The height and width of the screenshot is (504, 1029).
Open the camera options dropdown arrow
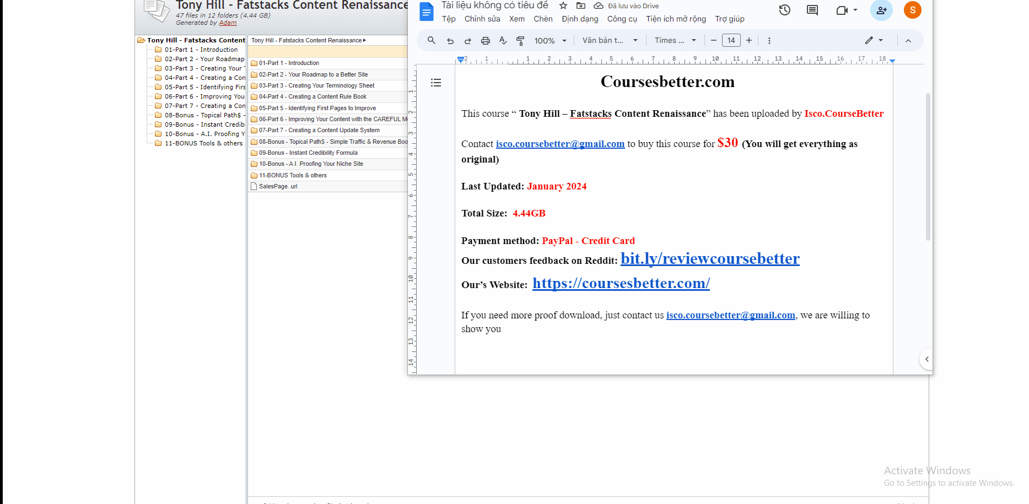[x=855, y=10]
